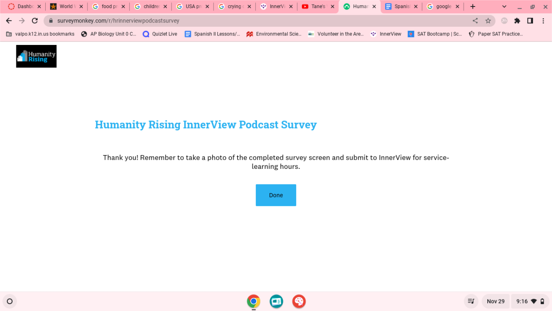
Task: Click the Chrome icon on the shelf
Action: click(x=254, y=301)
